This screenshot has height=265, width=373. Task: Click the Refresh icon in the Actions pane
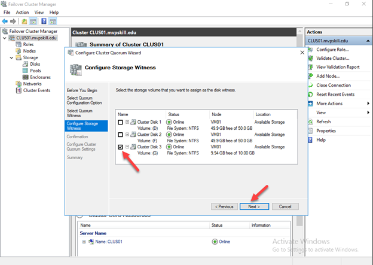coord(310,121)
